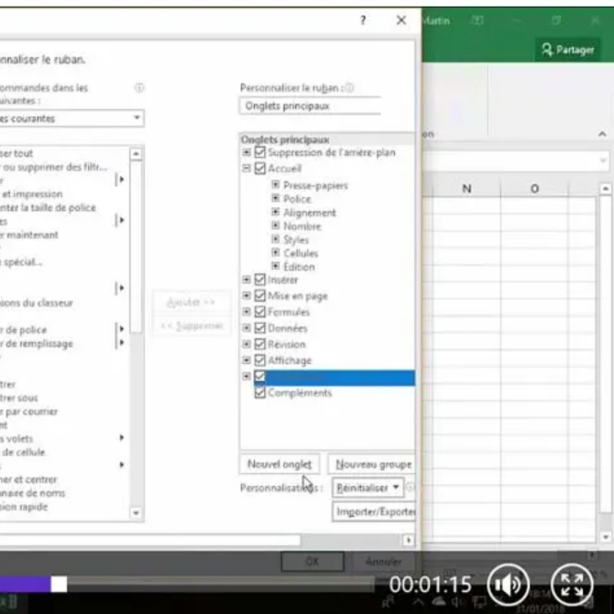
Task: Expand the Presse-papiers group
Action: (x=276, y=185)
